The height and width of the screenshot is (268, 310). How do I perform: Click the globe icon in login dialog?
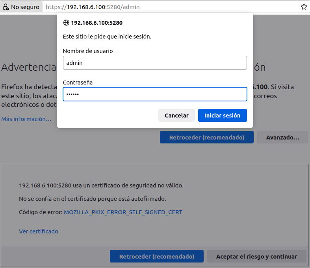pyautogui.click(x=66, y=23)
